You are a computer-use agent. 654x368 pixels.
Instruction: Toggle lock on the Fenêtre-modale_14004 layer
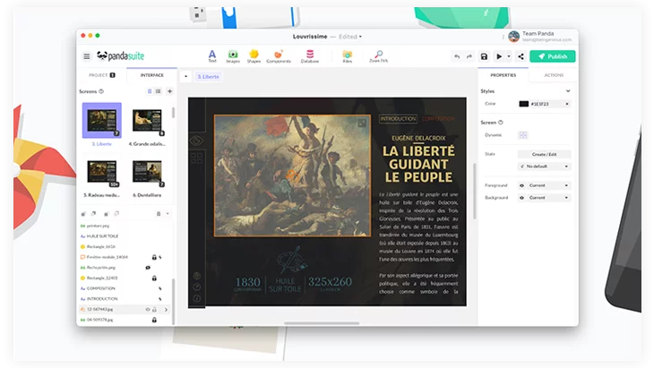[x=154, y=257]
